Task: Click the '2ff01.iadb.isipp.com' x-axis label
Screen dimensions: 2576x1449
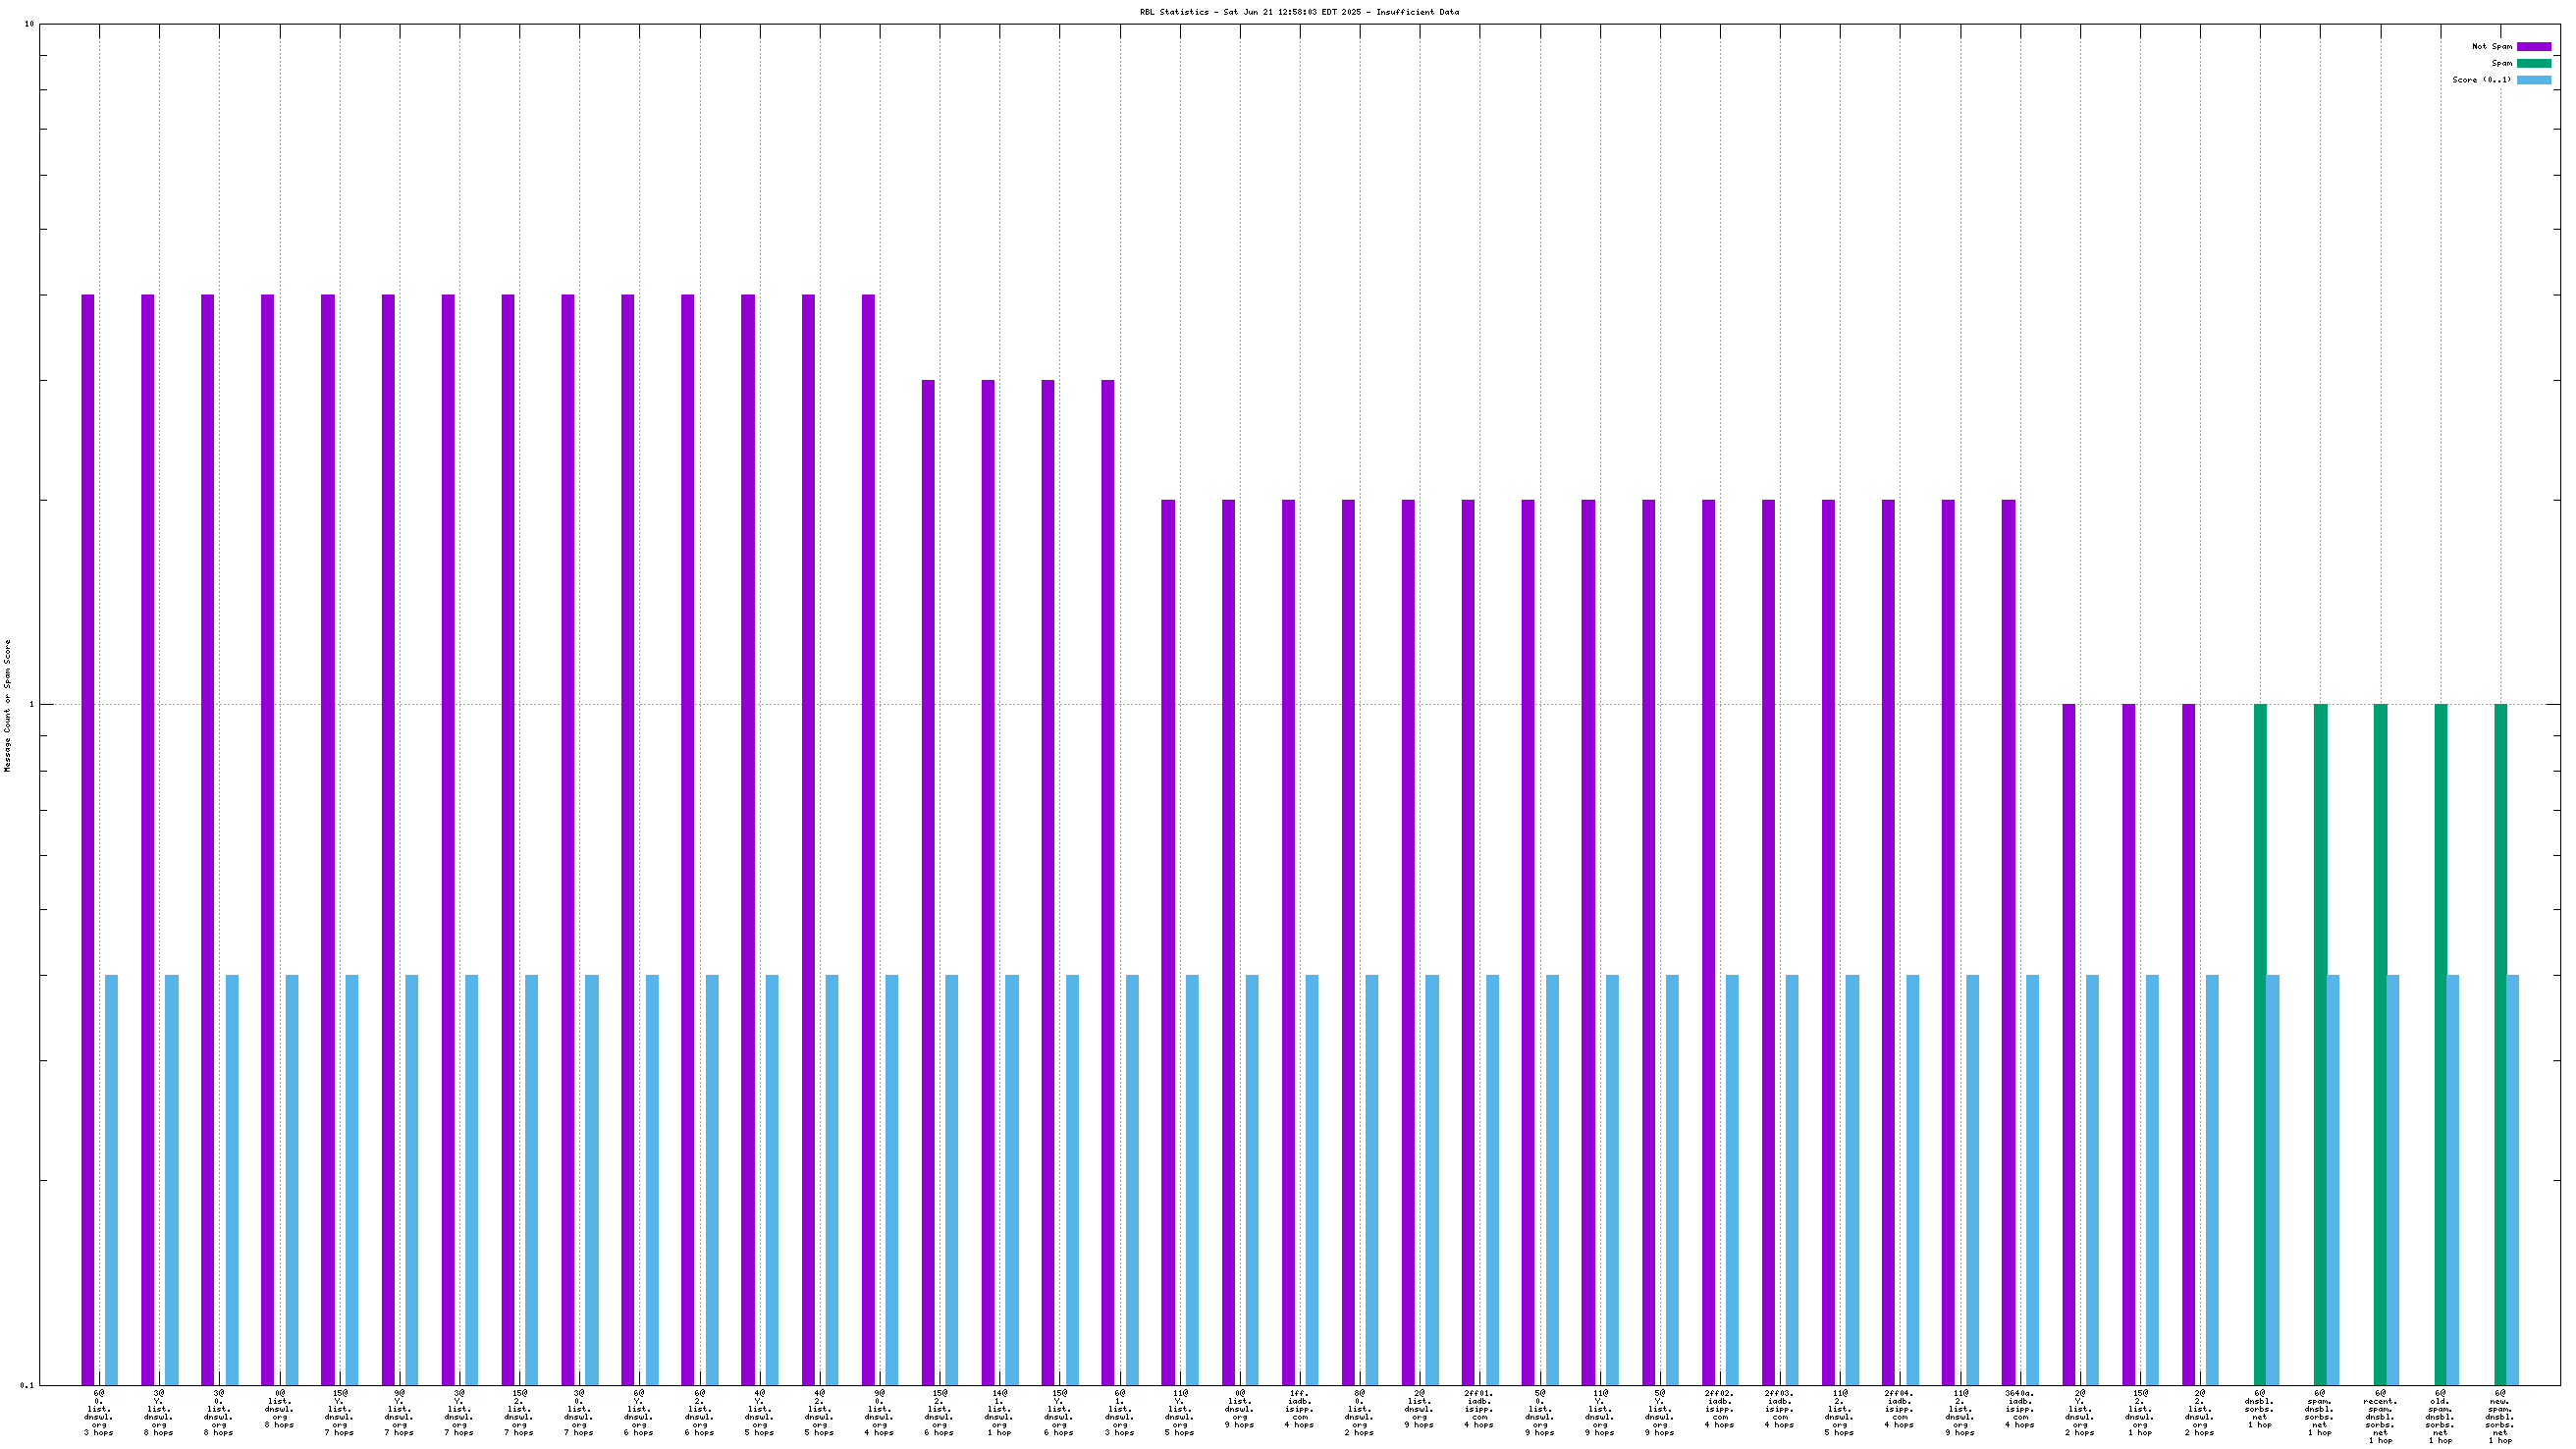Action: point(1479,1408)
